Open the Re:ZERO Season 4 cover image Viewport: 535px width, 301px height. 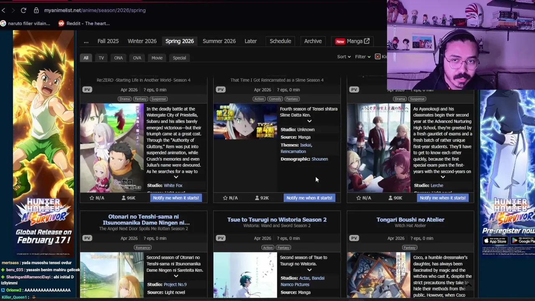tap(112, 148)
